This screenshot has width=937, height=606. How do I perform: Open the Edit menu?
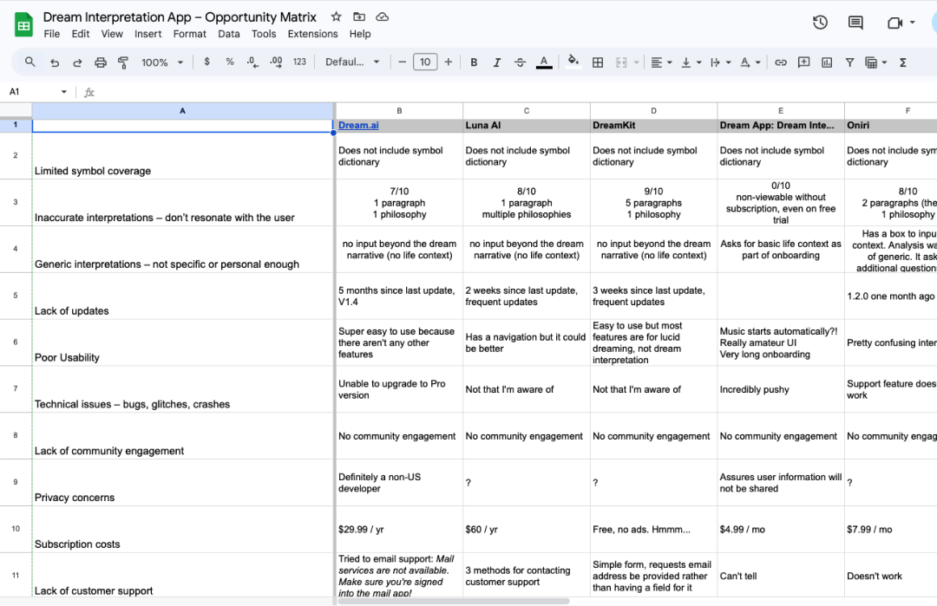click(x=81, y=34)
